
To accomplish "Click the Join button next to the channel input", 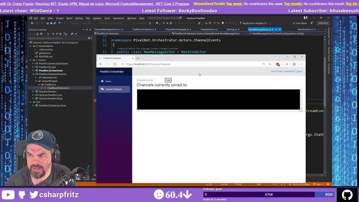I will point(168,80).
